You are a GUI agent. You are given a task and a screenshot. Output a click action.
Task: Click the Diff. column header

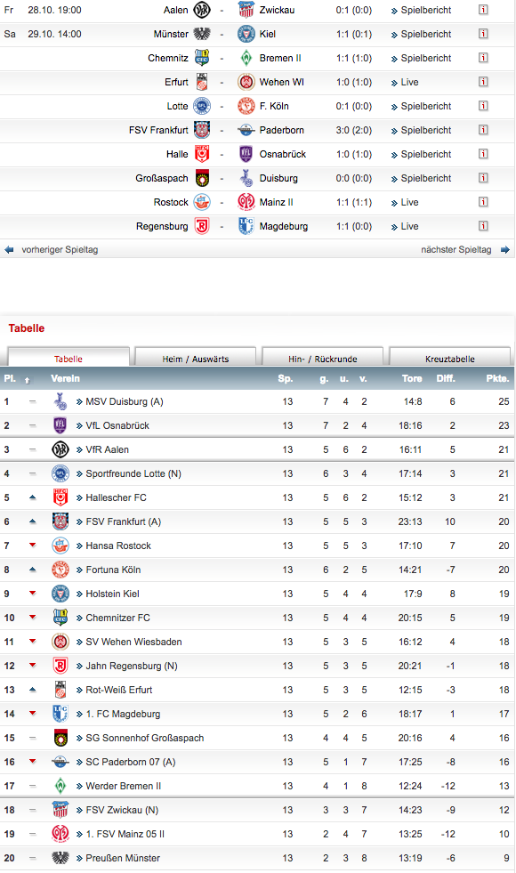coord(446,378)
